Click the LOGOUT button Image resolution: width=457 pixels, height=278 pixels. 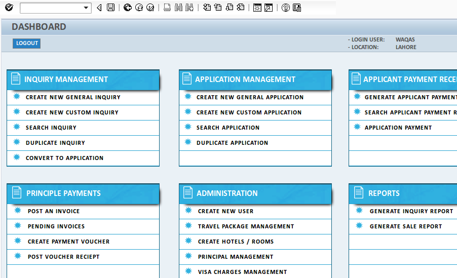point(27,44)
